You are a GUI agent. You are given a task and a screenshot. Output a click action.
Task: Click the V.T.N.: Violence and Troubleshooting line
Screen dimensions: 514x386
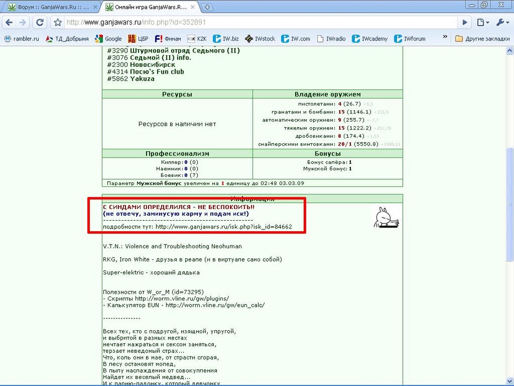coord(172,246)
